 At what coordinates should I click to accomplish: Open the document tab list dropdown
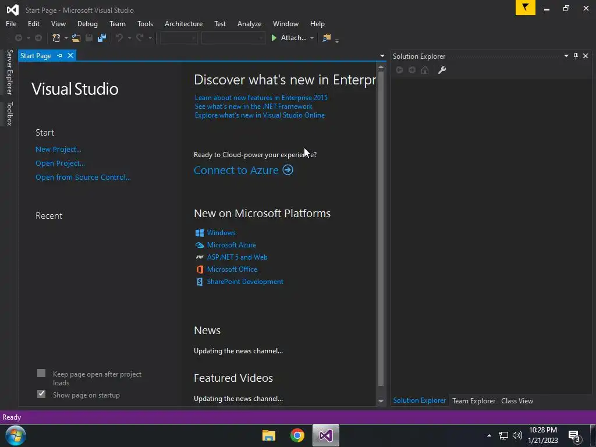[x=382, y=56]
